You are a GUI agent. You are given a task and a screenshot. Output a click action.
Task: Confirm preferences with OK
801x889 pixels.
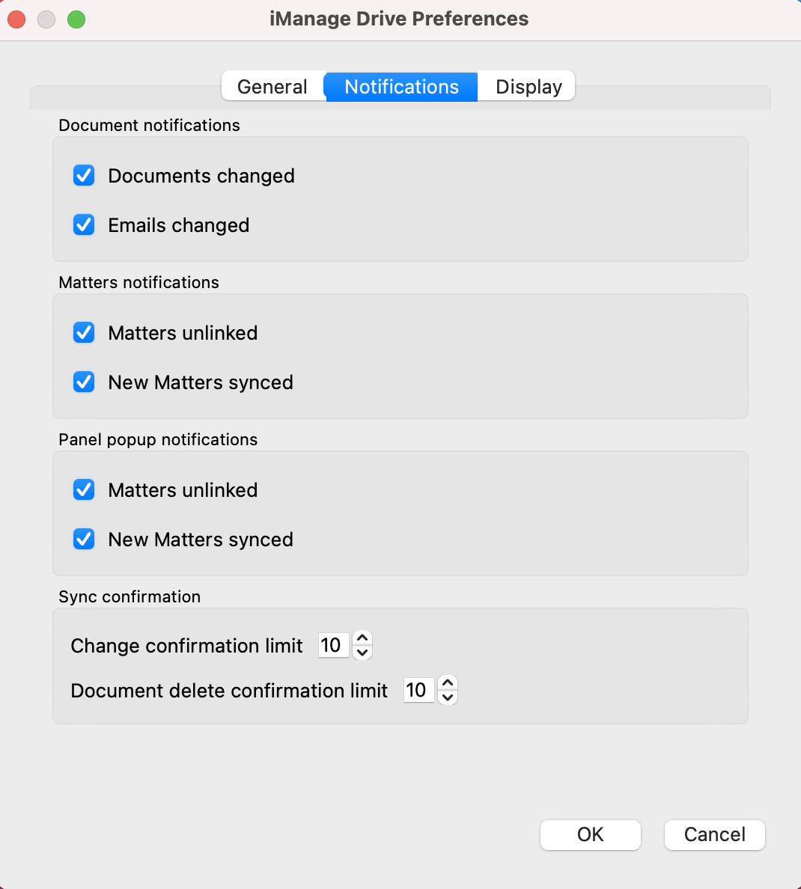(x=591, y=834)
